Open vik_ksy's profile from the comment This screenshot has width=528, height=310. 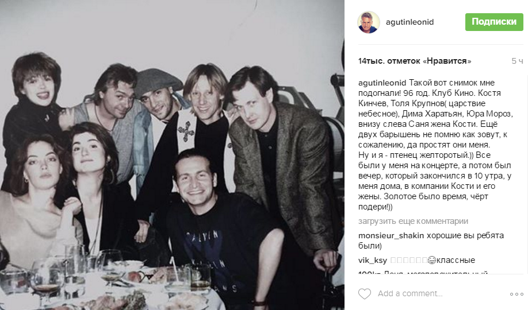tap(373, 260)
